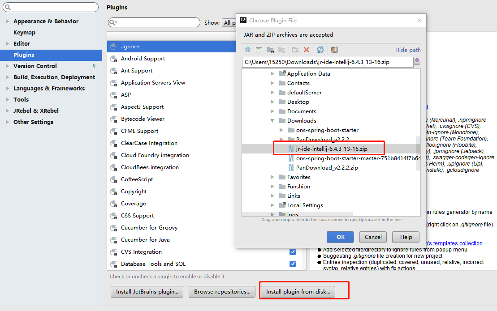Go to Home directory in file chooser
Screen dimensions: 497x311
click(x=248, y=49)
